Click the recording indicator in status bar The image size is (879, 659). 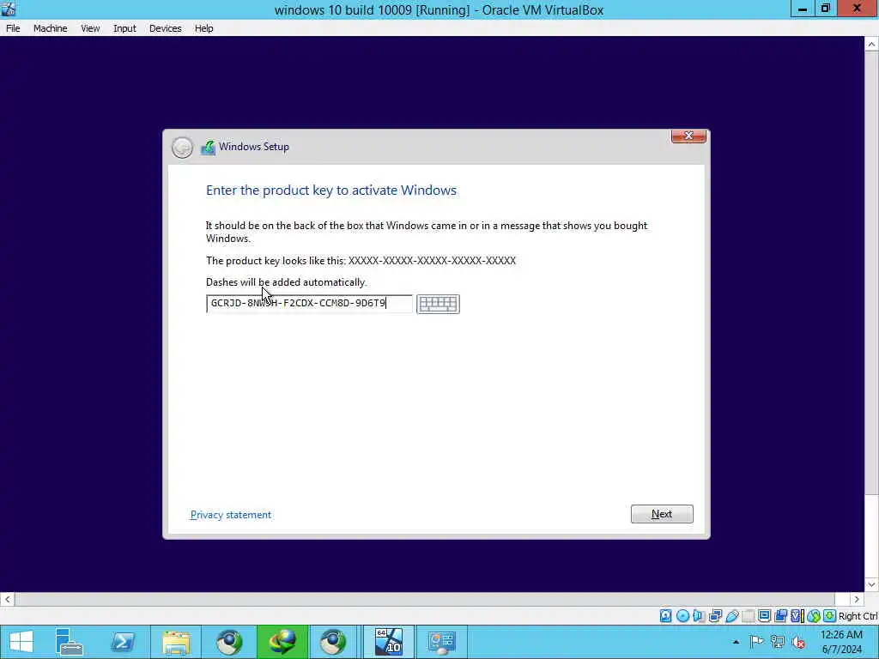[x=780, y=616]
